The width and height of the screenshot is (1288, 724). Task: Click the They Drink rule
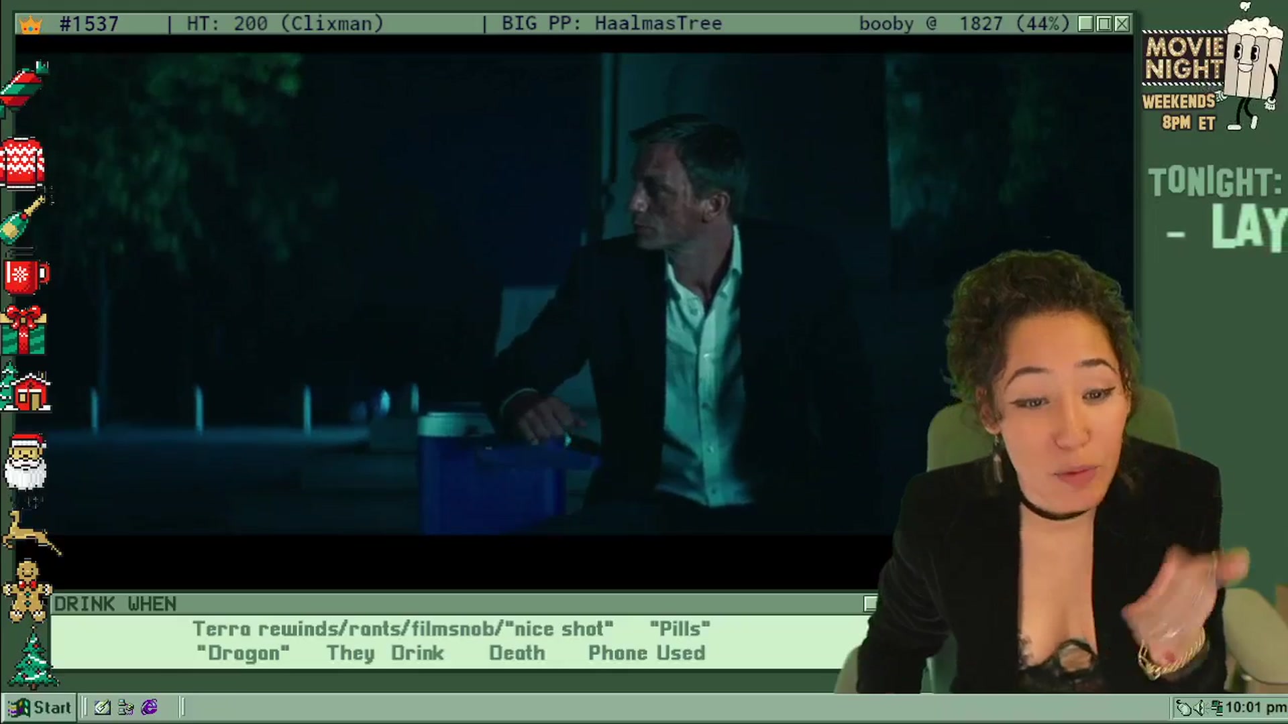(385, 653)
